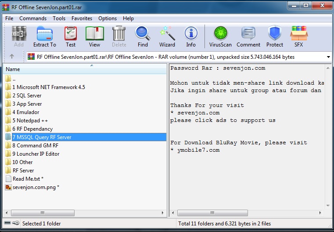Click the Add archive toolbar icon
The image size is (334, 232).
tap(19, 33)
